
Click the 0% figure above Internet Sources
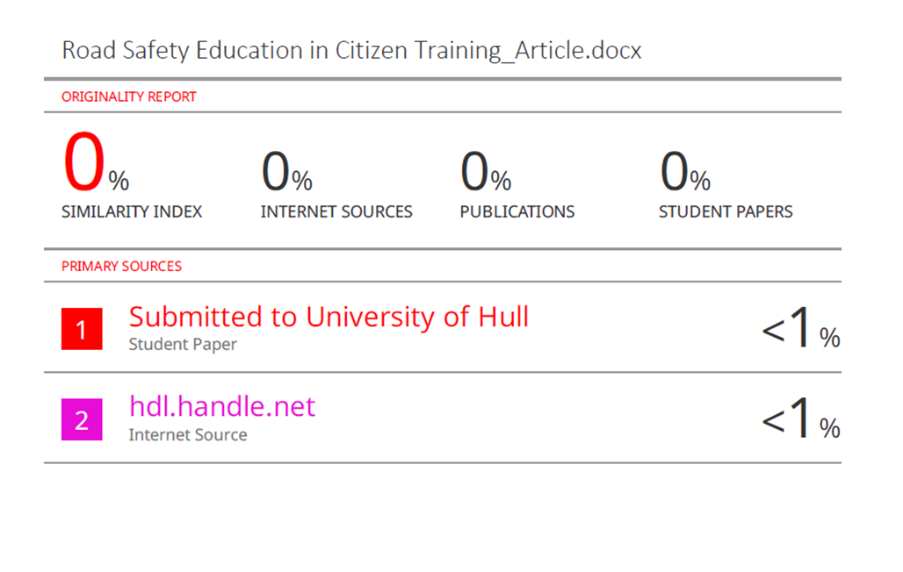286,172
